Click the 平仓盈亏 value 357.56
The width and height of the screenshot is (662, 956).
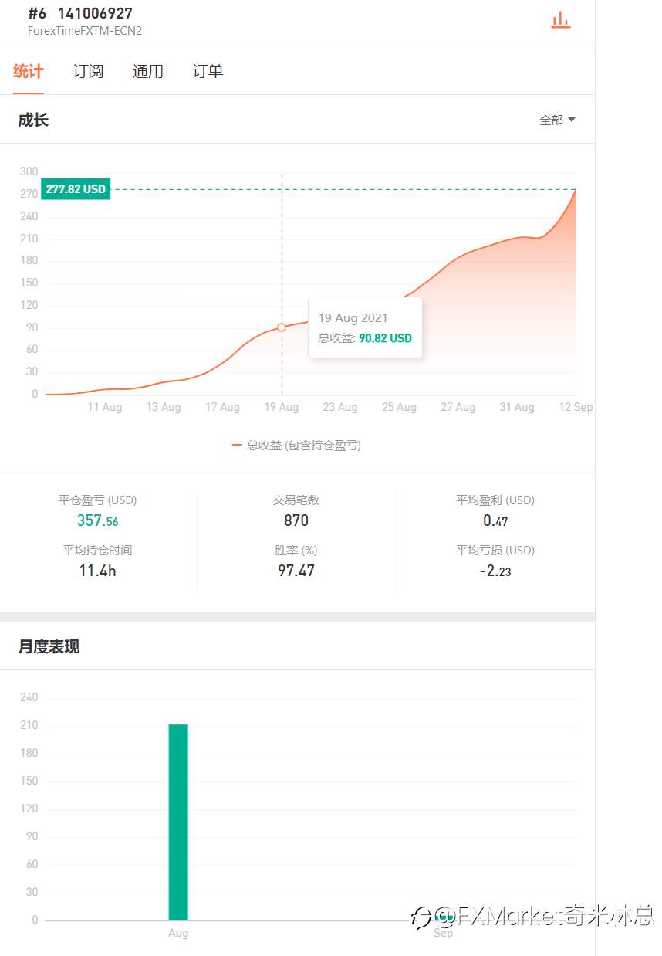pos(97,520)
